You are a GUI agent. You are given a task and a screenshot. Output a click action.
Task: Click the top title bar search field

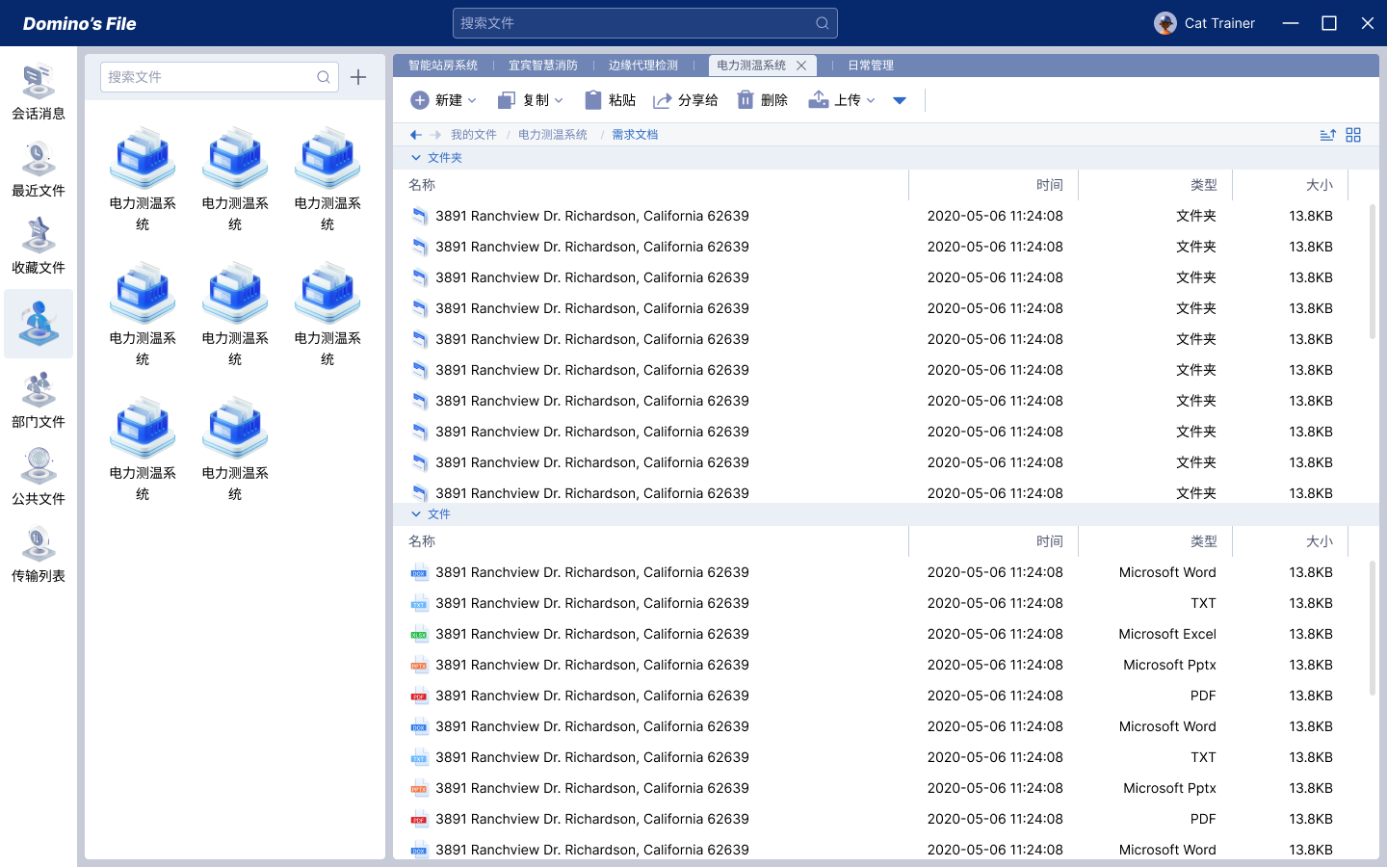[x=636, y=23]
